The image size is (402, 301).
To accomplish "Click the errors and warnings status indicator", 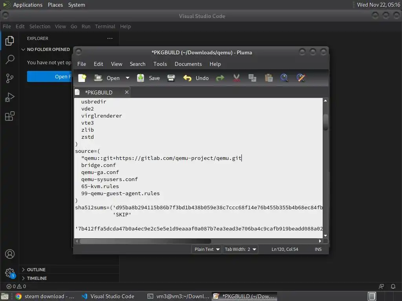I will click(x=16, y=286).
